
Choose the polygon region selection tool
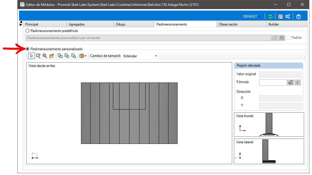pos(74,56)
